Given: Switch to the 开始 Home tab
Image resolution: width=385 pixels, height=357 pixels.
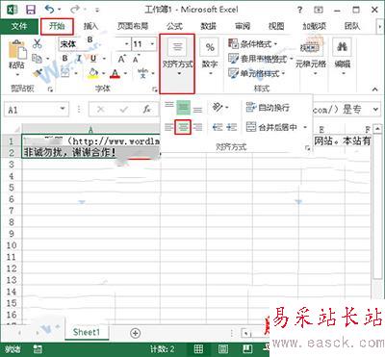Looking at the screenshot, I should 57,26.
